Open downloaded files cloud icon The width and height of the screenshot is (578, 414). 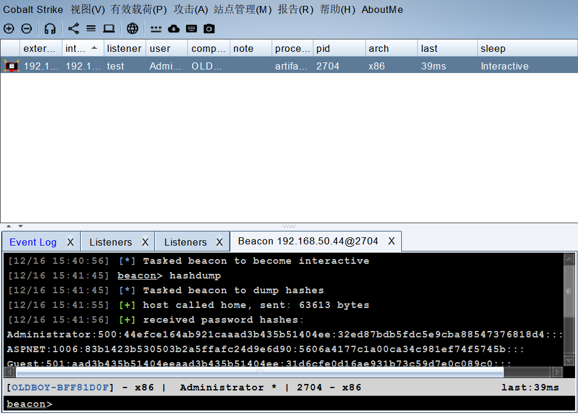tap(174, 29)
